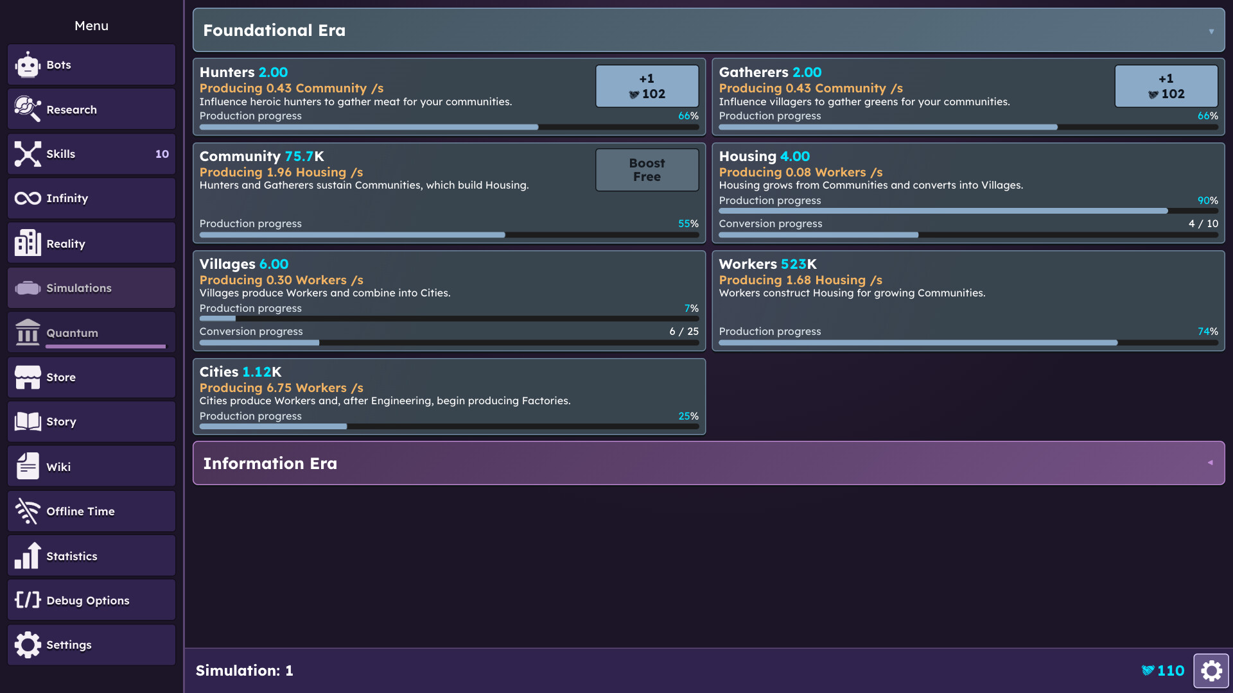This screenshot has width=1233, height=693.
Task: Open the Infinity loop icon
Action: click(x=28, y=198)
